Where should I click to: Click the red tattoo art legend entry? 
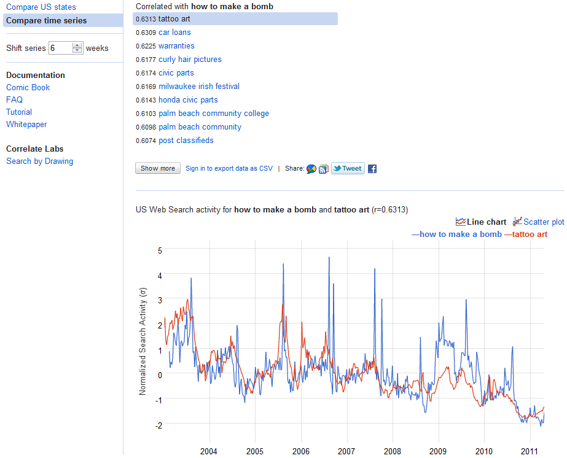point(526,235)
